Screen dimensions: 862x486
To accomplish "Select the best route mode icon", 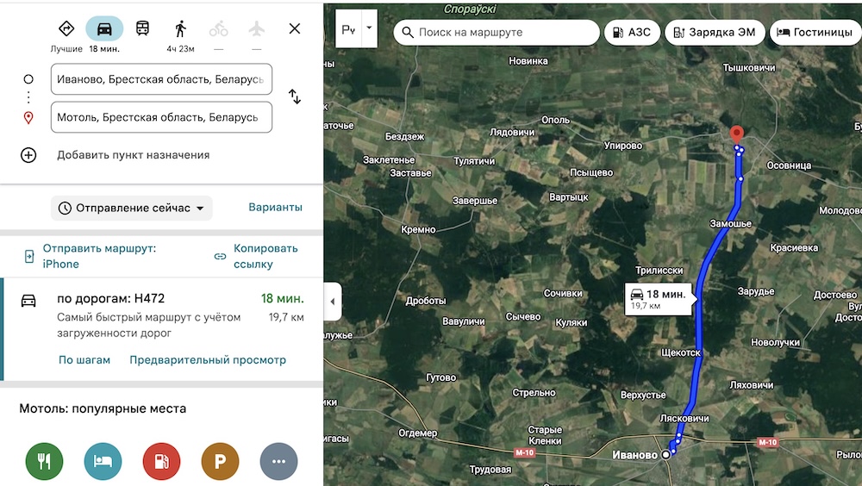I will 66,28.
